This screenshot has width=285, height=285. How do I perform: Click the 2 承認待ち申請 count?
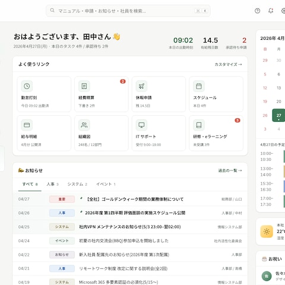[244, 40]
